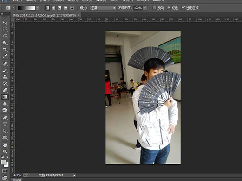Select the Healing Brush tool

point(5,63)
